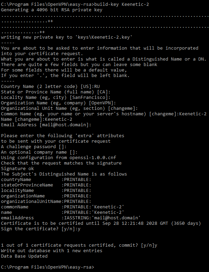Click the commonName PRINTABLE 'Keenetic-2' output line

[x=62, y=207]
